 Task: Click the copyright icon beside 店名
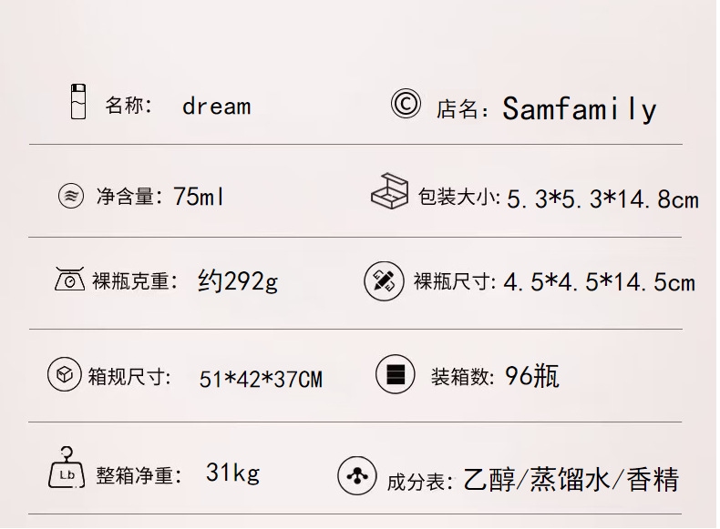point(406,104)
